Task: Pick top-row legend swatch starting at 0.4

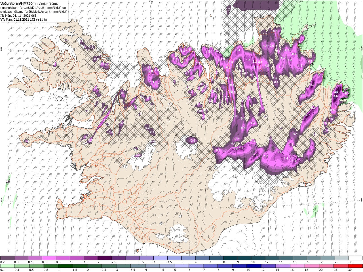Action: tap(35, 258)
